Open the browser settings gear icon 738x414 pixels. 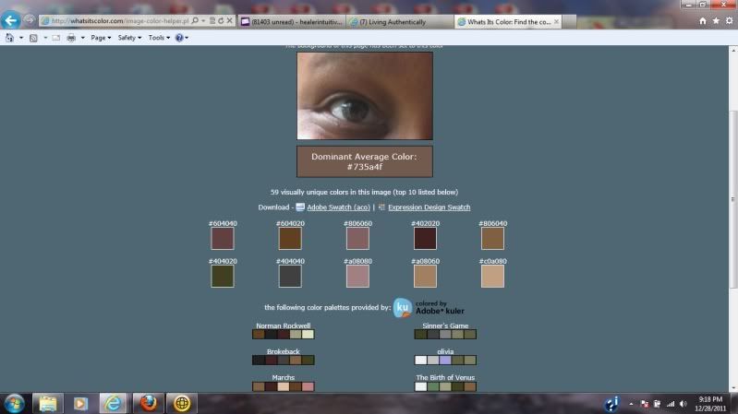(729, 21)
